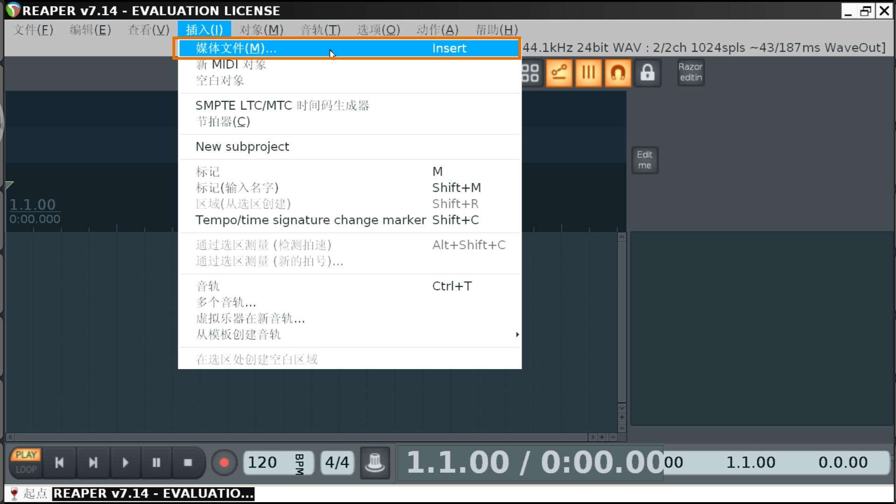The width and height of the screenshot is (896, 504).
Task: Choose 标记(输入名字) menu item
Action: [x=350, y=188]
